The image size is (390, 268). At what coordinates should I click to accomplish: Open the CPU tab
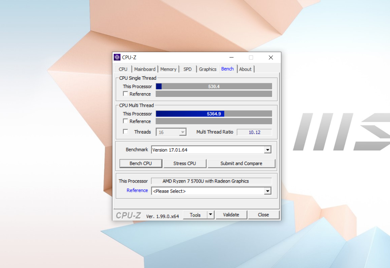(x=123, y=69)
